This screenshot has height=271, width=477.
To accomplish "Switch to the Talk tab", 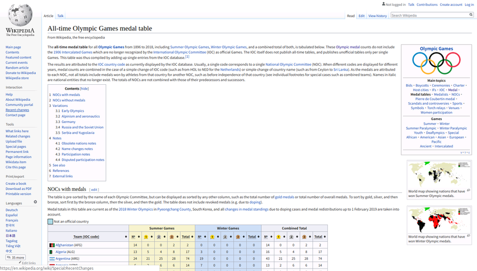I will (x=60, y=16).
